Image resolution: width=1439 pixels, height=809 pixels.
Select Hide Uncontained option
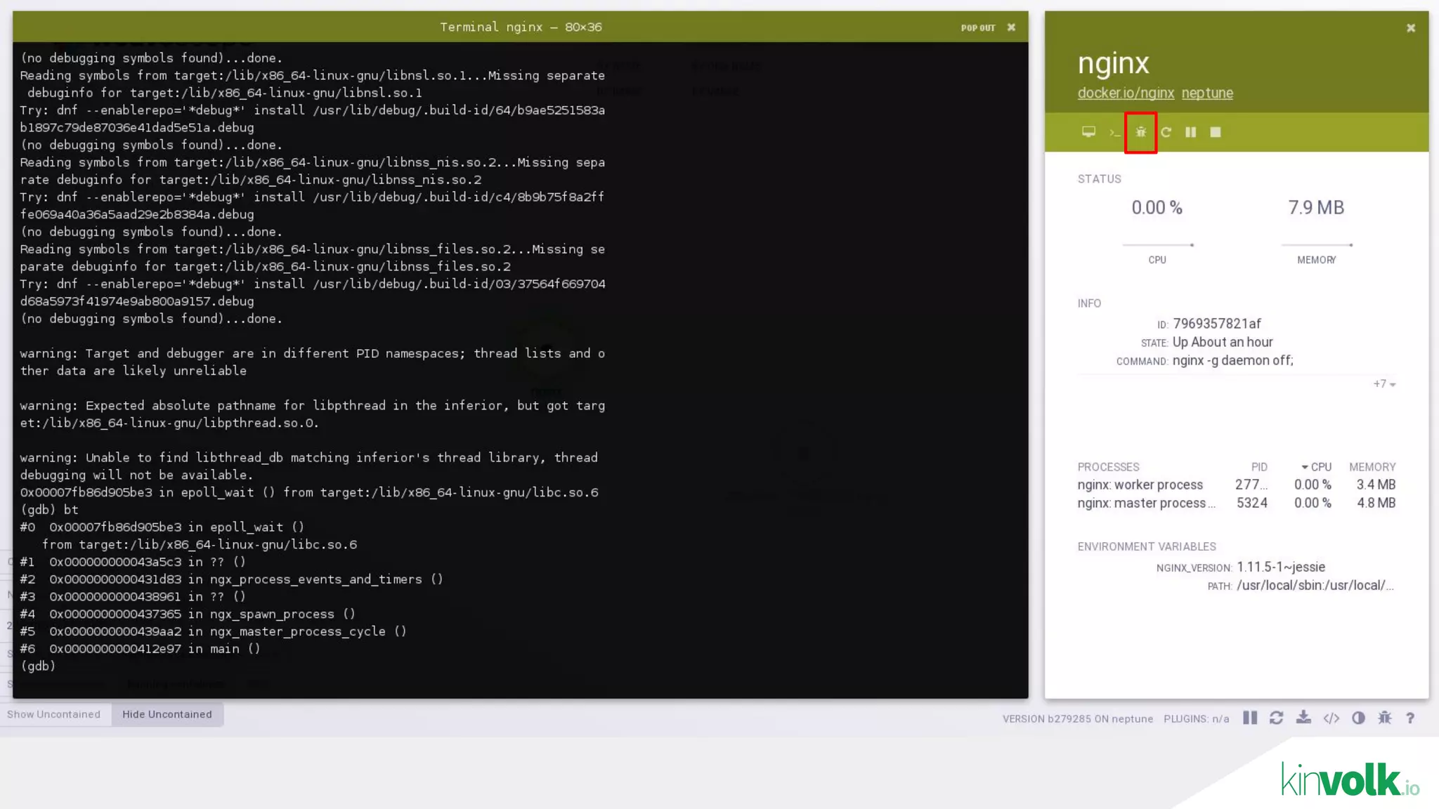click(167, 714)
